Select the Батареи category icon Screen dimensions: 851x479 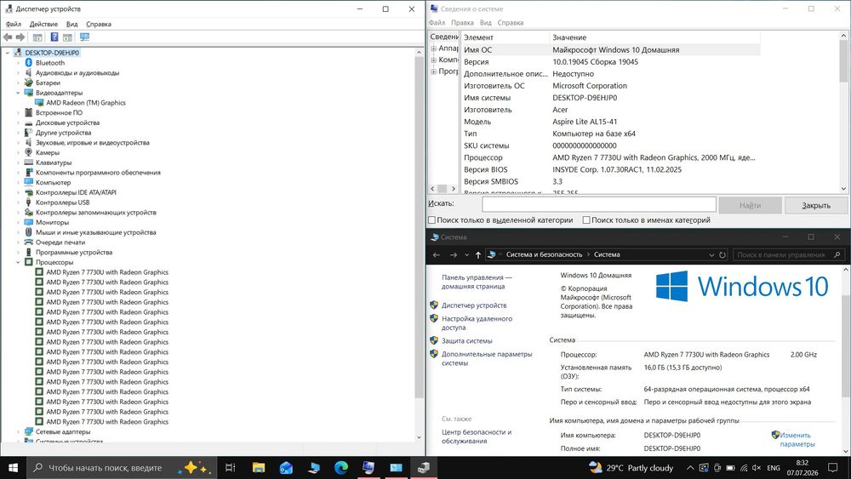pos(29,83)
